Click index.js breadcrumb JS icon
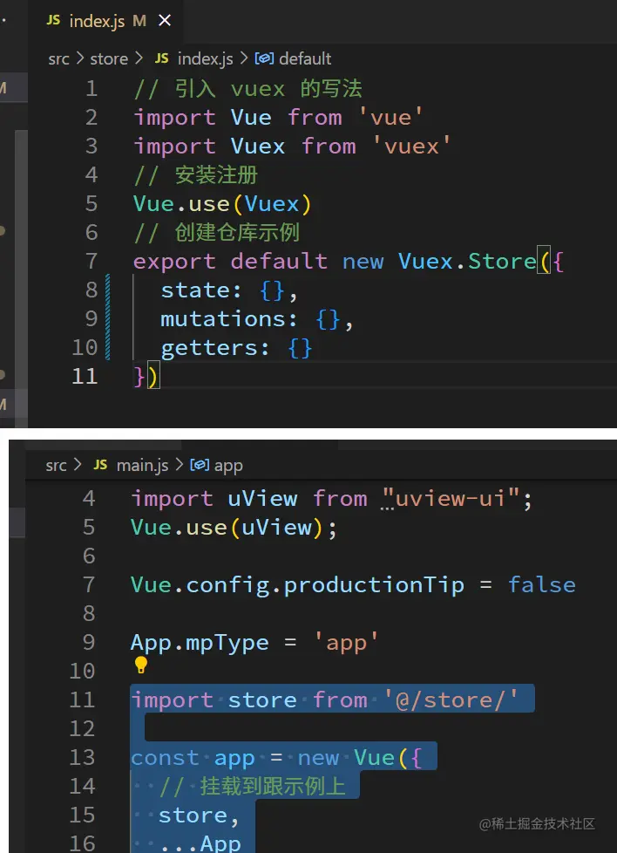The image size is (617, 853). [161, 58]
